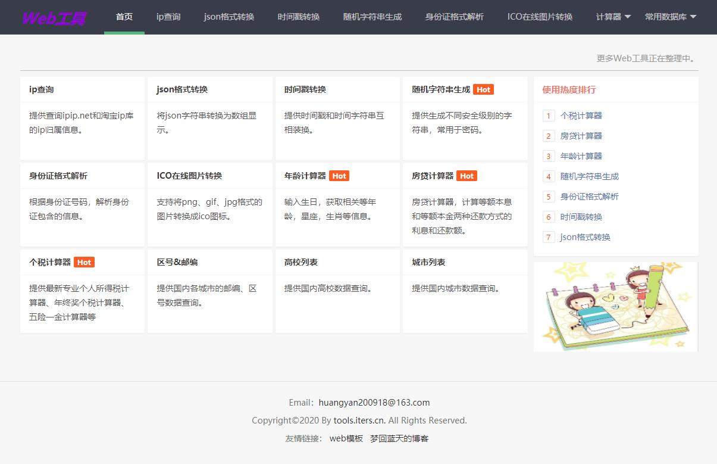
Task: Go to the 时间戳转换 nav tab
Action: click(299, 17)
